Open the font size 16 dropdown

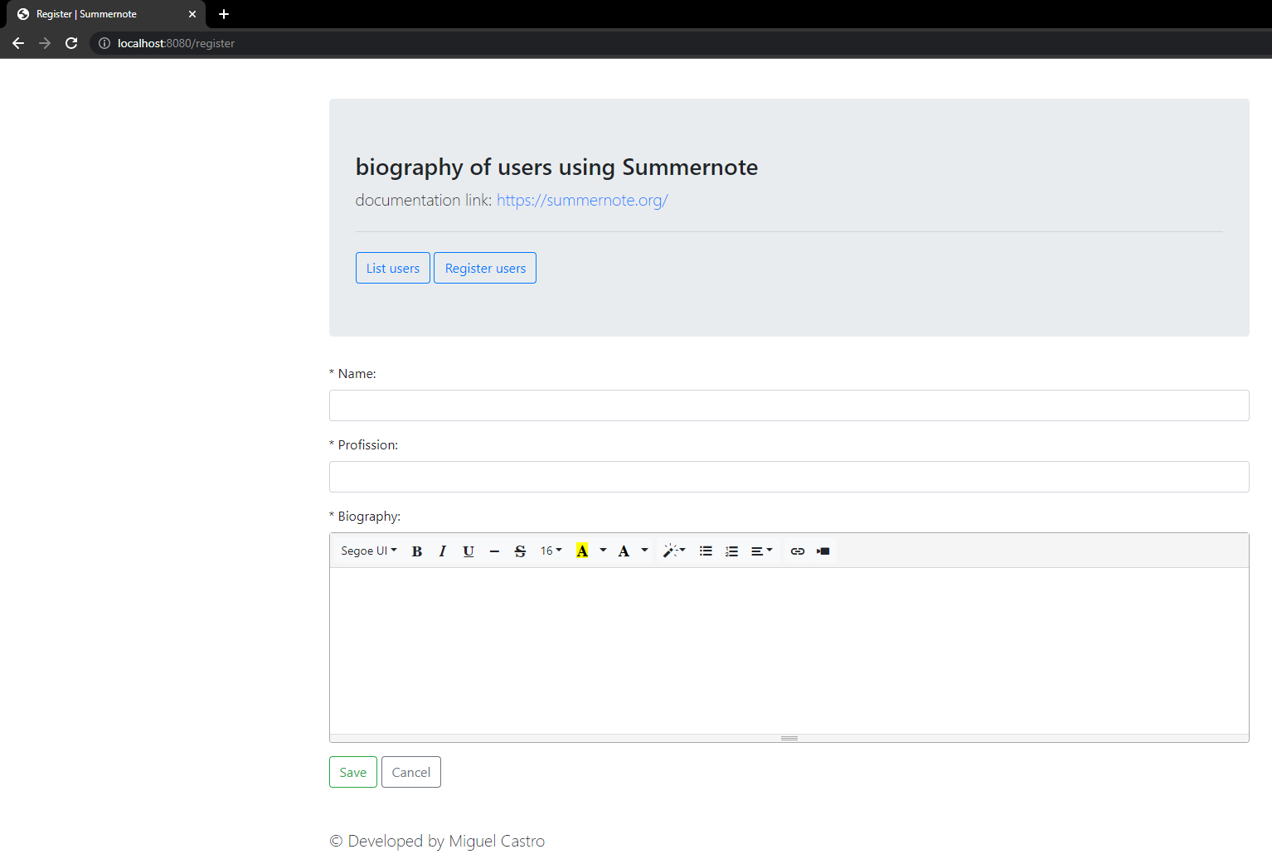pos(551,551)
